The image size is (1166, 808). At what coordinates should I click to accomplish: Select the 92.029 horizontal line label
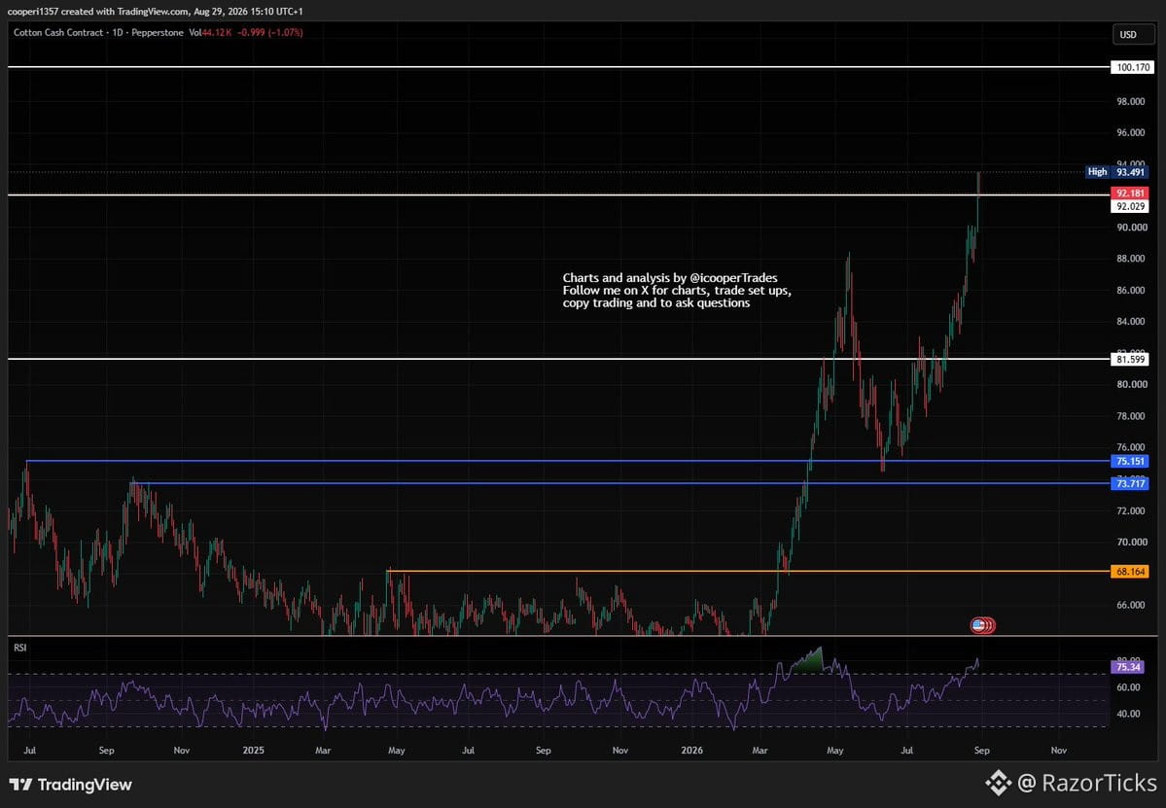click(x=1130, y=207)
